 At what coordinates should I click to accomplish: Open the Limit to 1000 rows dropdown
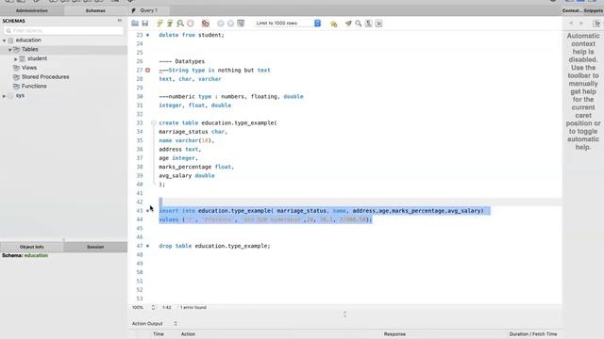pyautogui.click(x=287, y=23)
